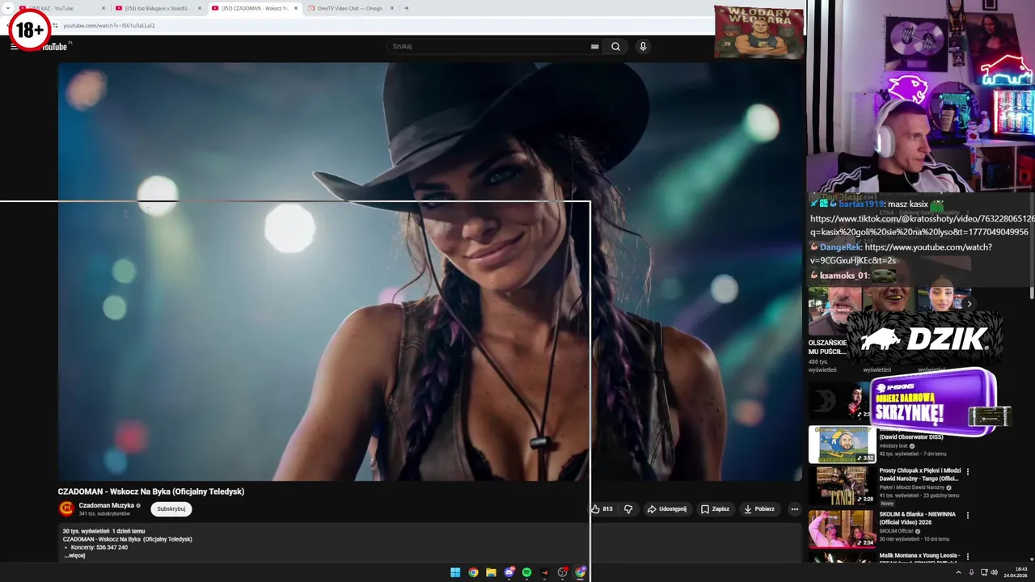This screenshot has height=582, width=1035.
Task: Open options menu for Prosty Chłopak Tango video
Action: pyautogui.click(x=968, y=472)
